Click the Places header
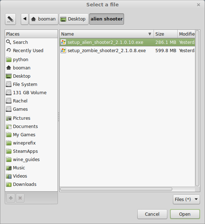Screen dimensions: 205x224 [x=31, y=34]
